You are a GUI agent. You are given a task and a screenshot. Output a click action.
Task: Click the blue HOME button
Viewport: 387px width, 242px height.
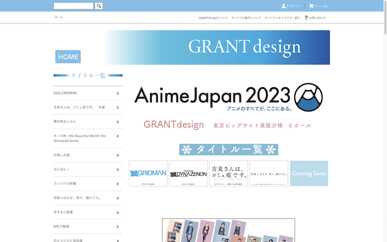click(x=68, y=57)
